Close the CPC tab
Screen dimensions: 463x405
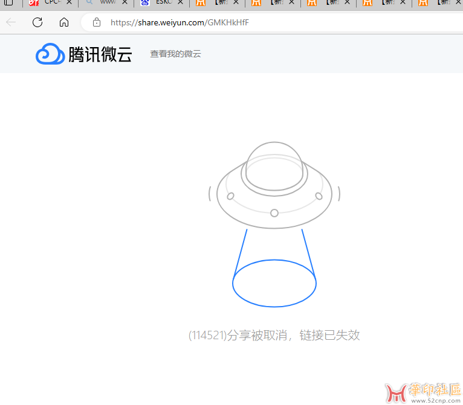coord(69,2)
